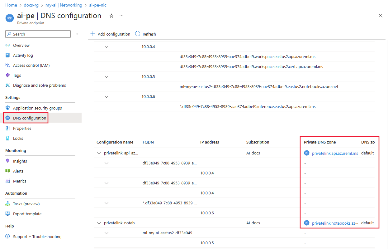
Task: Click AI-docs subscription in privatelink-noteb row
Action: click(x=253, y=223)
